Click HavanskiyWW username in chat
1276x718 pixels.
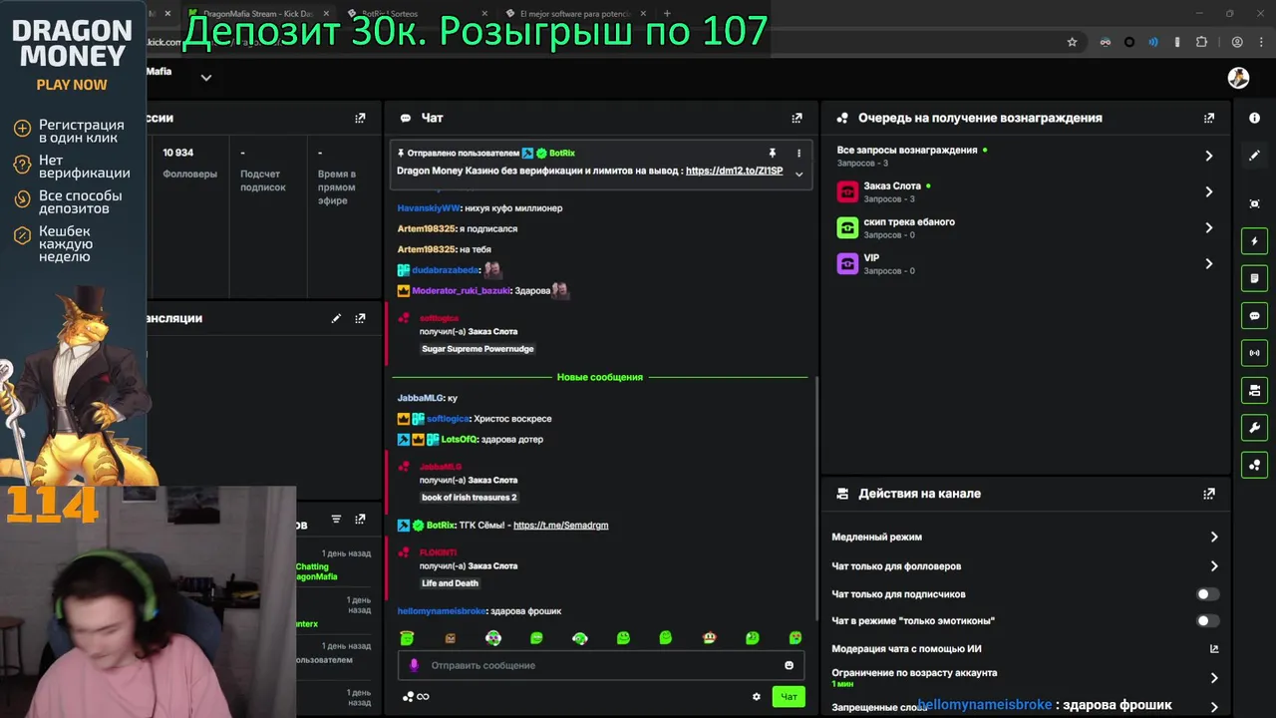click(x=429, y=208)
